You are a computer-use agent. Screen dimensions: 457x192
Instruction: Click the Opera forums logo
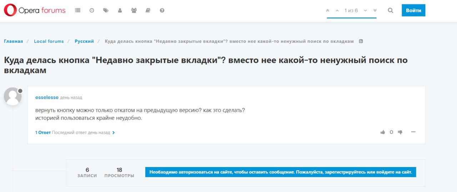pos(35,10)
